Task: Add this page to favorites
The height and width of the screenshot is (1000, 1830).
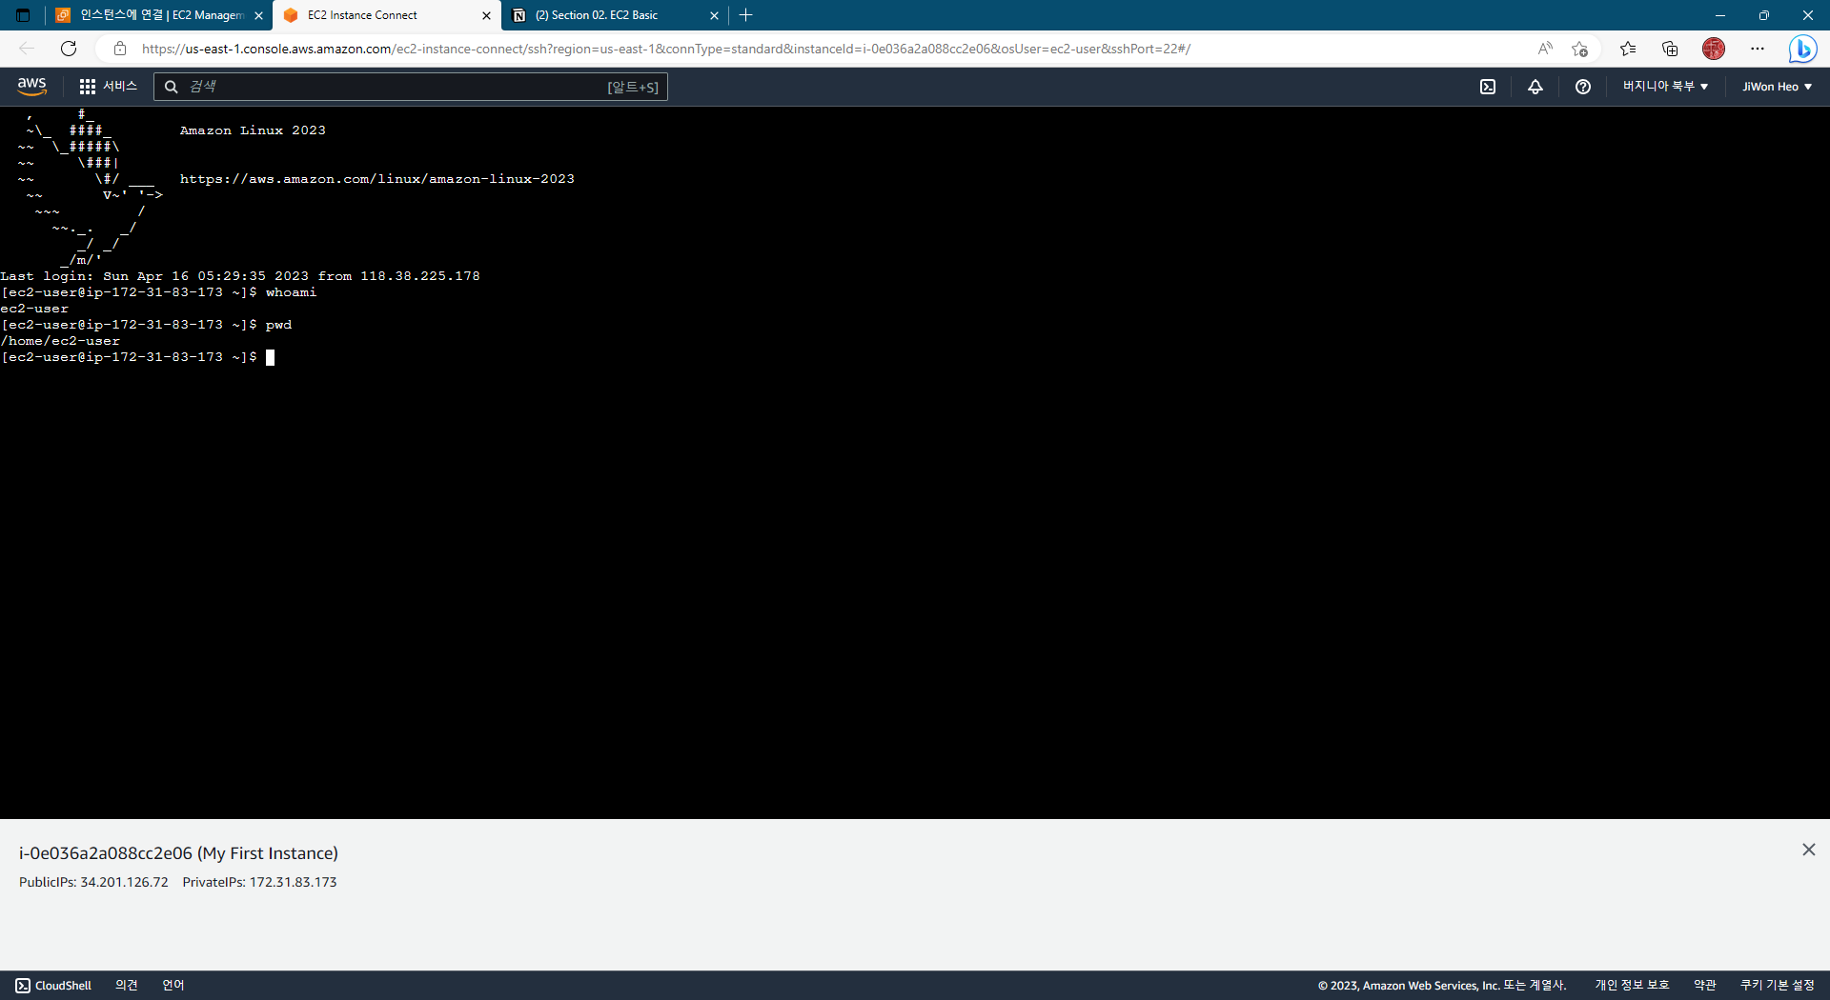Action: tap(1579, 49)
